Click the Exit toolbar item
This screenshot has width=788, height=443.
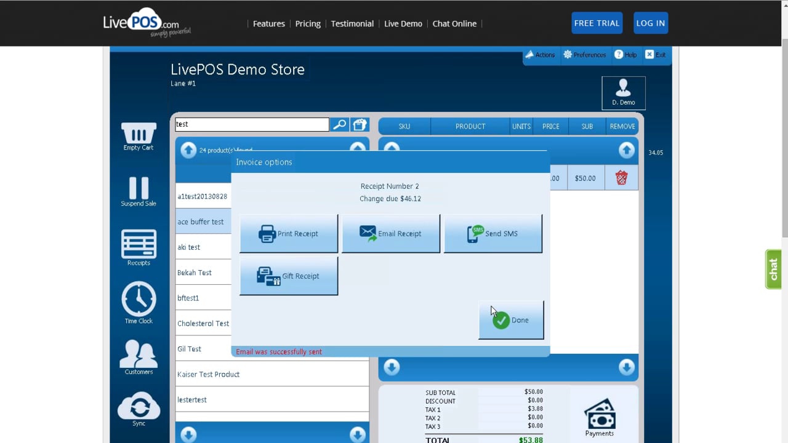tap(655, 55)
